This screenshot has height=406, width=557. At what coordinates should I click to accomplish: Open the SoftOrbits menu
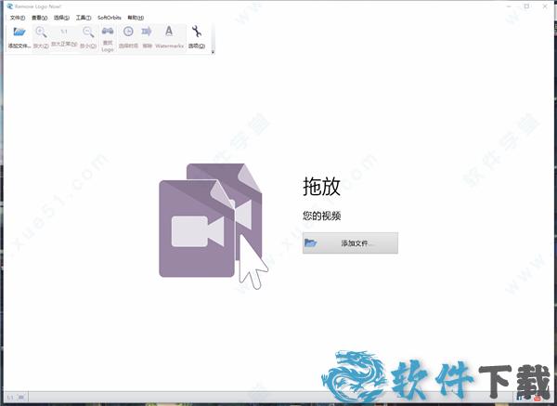pyautogui.click(x=110, y=18)
